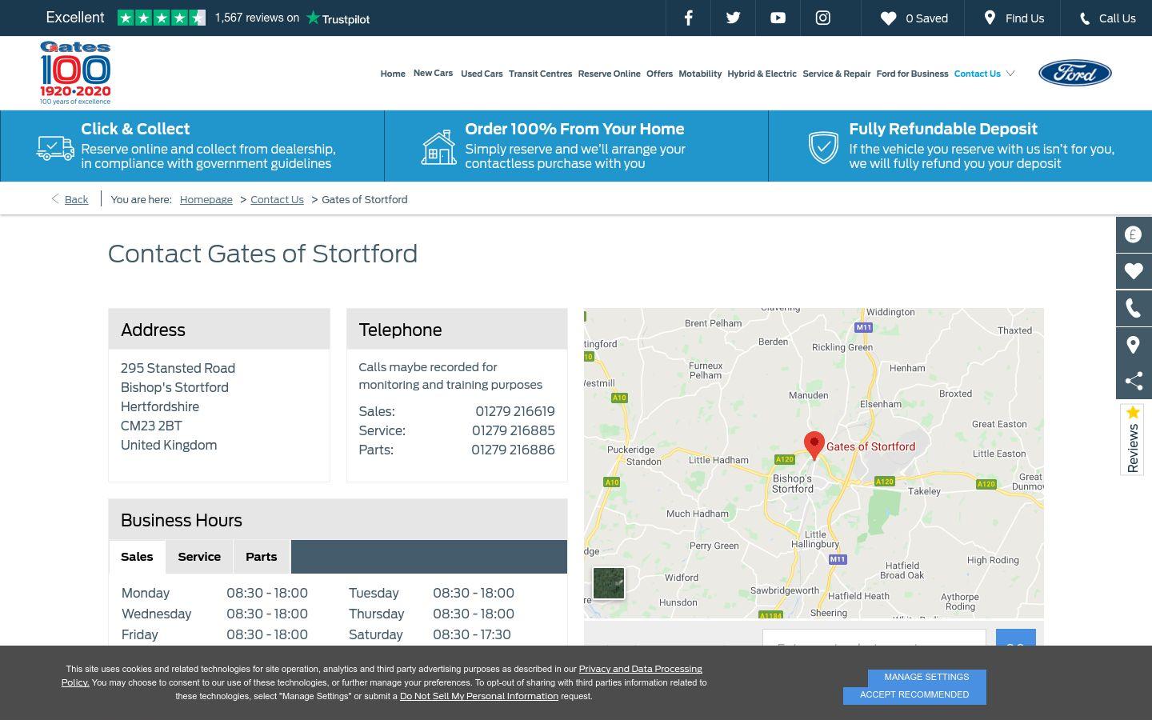
Task: Open Contact Us menu item
Action: [977, 74]
